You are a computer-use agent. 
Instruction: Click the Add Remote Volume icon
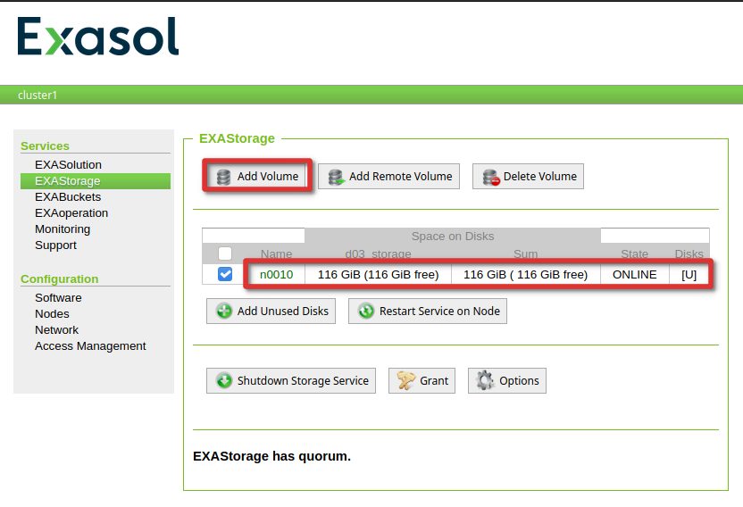coord(336,177)
